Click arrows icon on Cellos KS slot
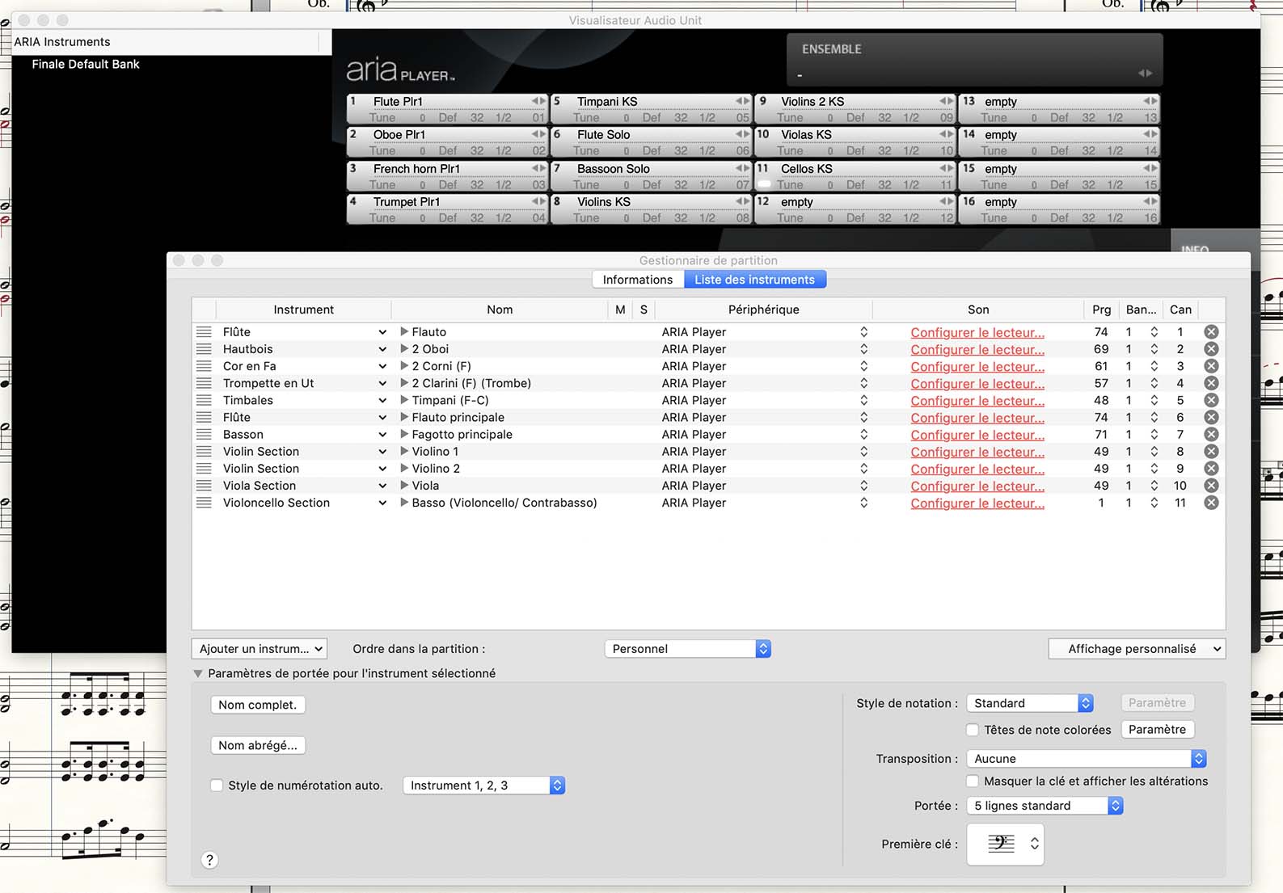 (946, 168)
